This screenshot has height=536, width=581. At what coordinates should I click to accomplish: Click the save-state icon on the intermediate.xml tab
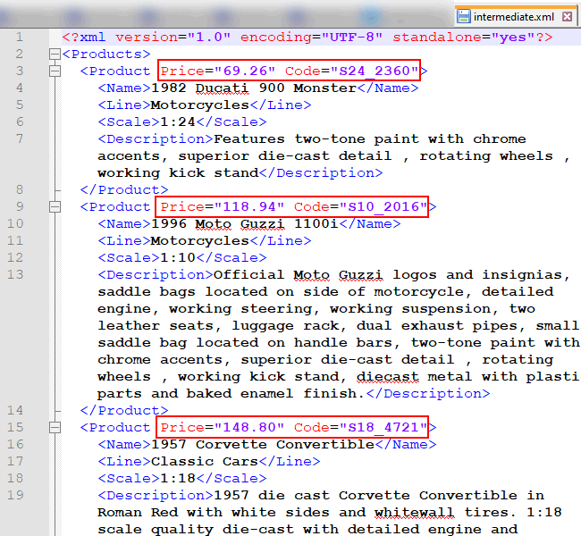pyautogui.click(x=464, y=16)
